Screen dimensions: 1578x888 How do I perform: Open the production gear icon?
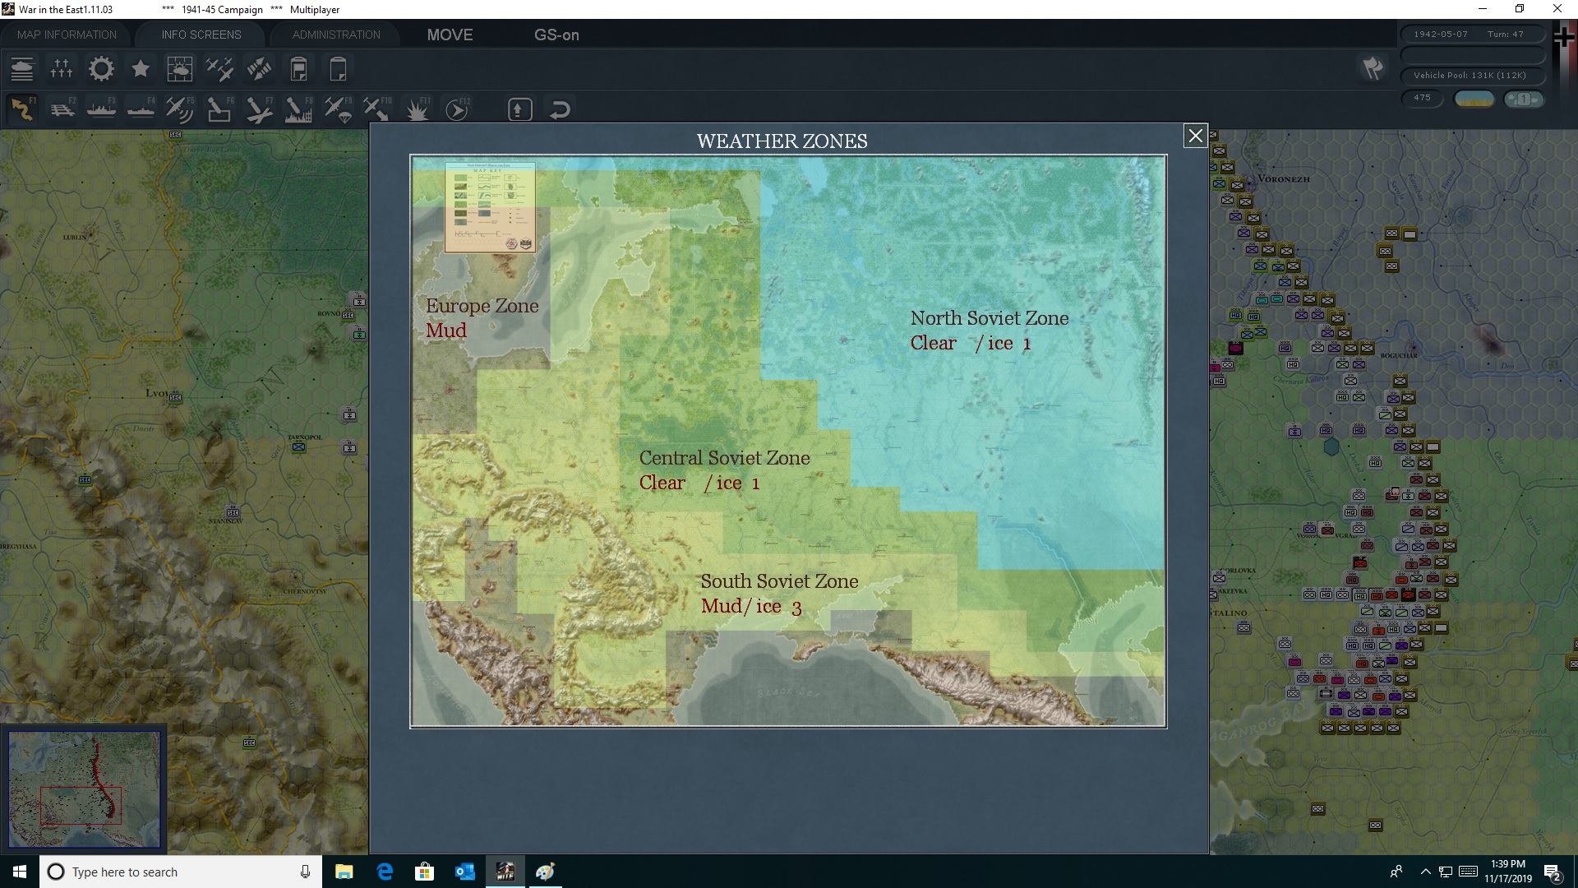point(101,68)
